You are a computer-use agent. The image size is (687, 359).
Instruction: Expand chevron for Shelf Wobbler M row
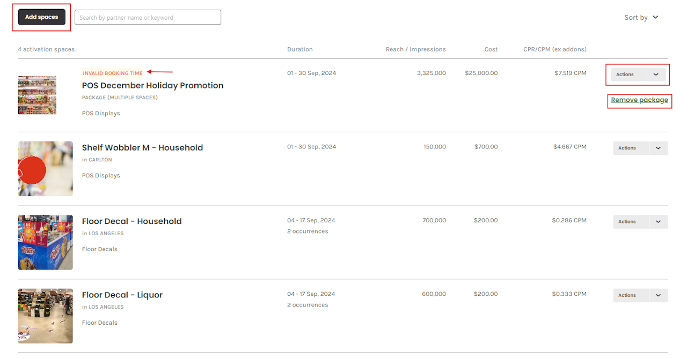coord(658,148)
